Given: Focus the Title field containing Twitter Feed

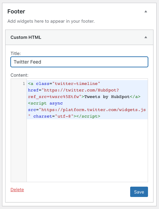Looking at the screenshot, I should click(79, 62).
